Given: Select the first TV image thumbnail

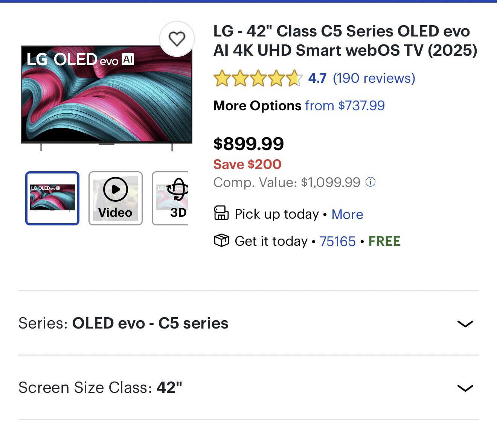Looking at the screenshot, I should point(52,198).
